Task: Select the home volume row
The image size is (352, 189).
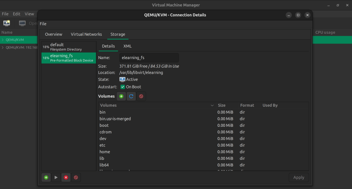Action: tap(203, 152)
